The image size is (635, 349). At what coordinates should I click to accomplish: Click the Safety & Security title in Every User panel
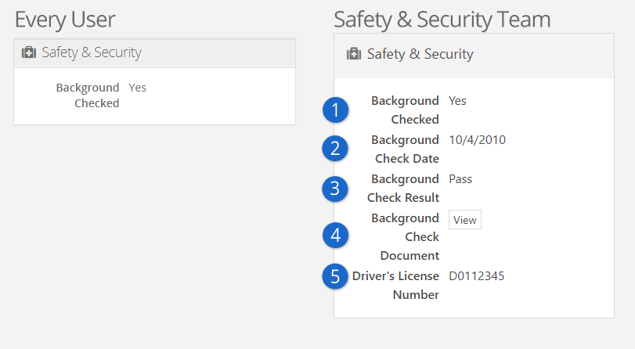coord(92,52)
